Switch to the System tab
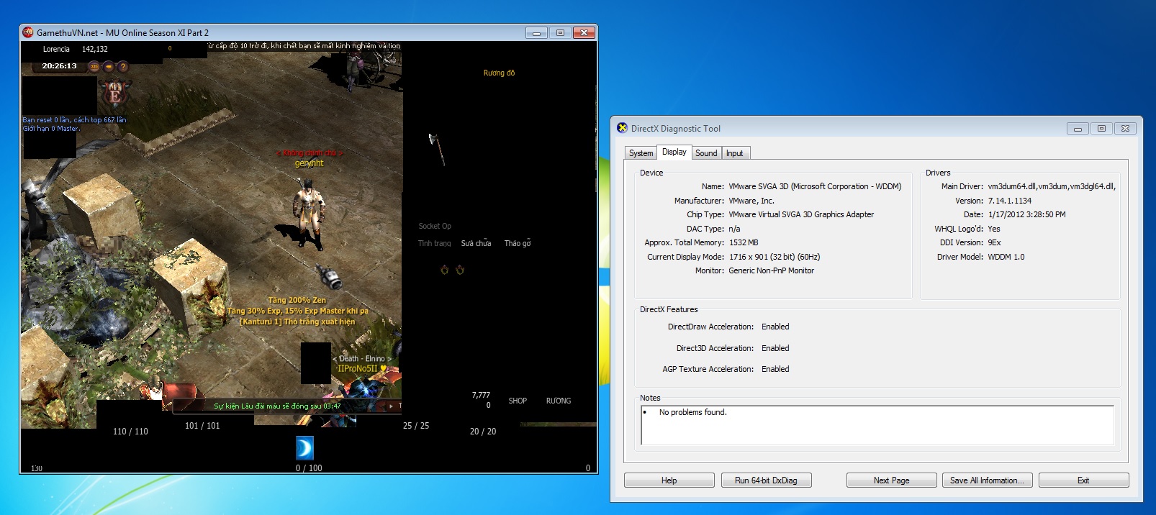The height and width of the screenshot is (515, 1156). click(x=641, y=153)
